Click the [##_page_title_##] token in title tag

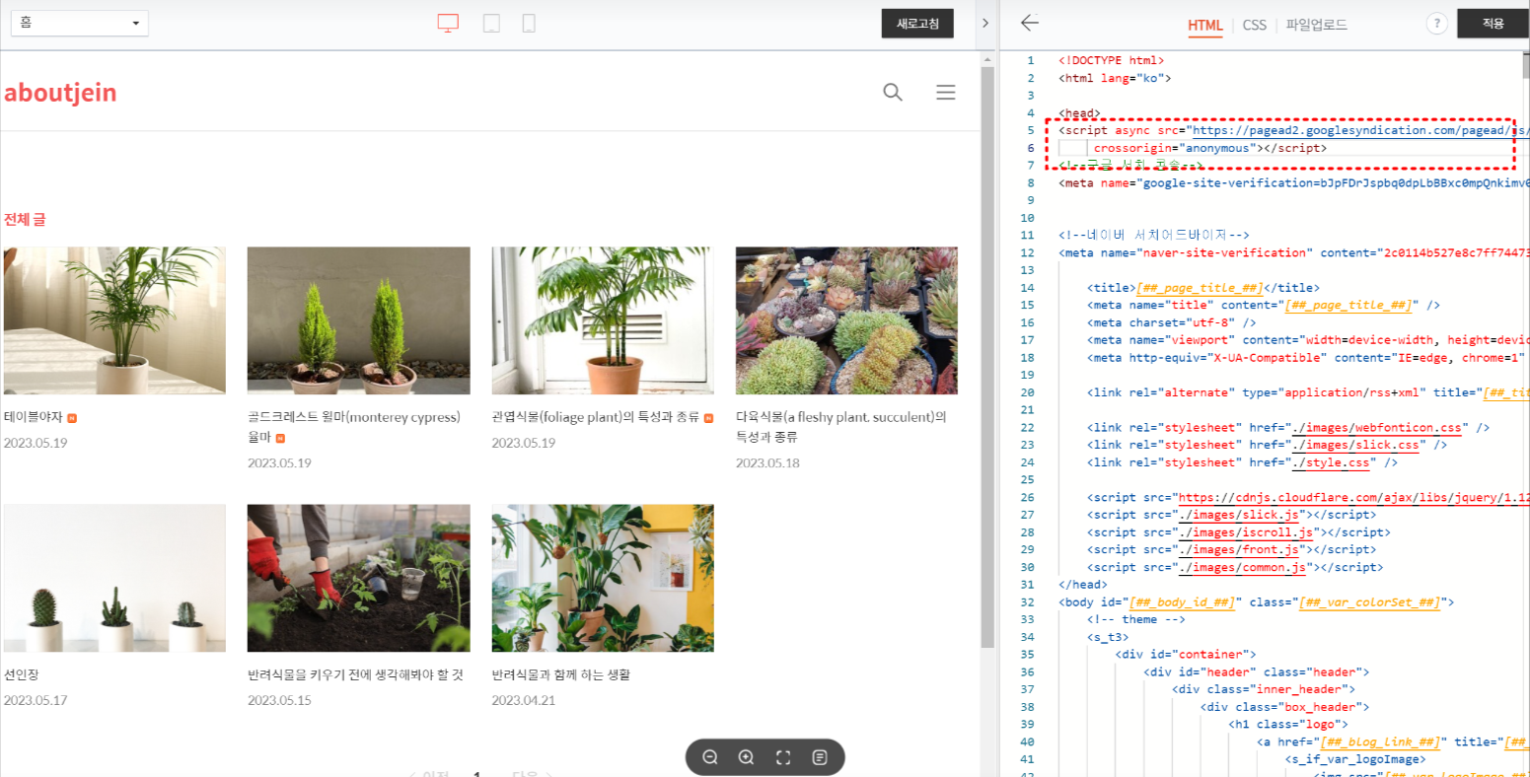click(x=1200, y=288)
